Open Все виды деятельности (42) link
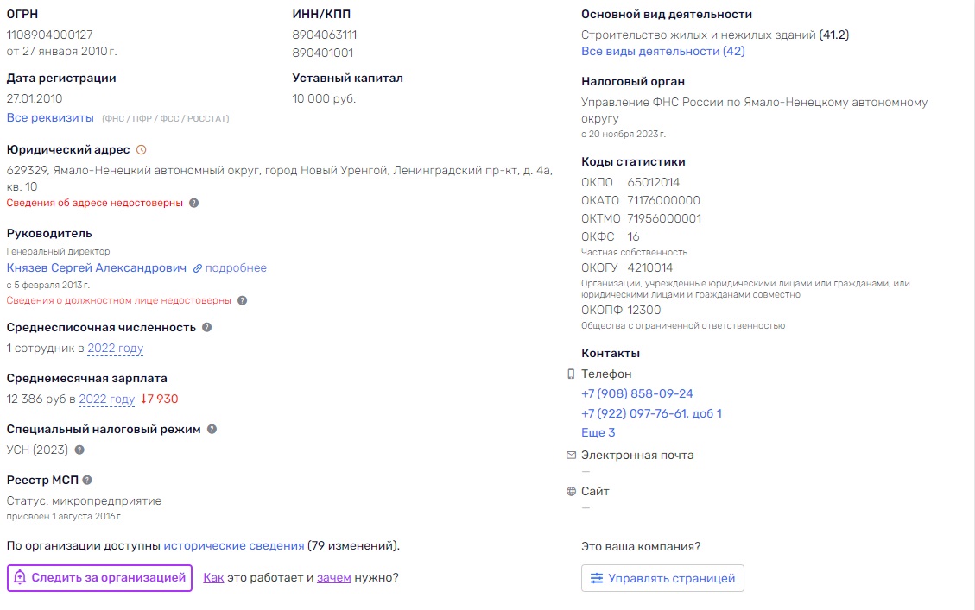The image size is (975, 610). pos(663,52)
